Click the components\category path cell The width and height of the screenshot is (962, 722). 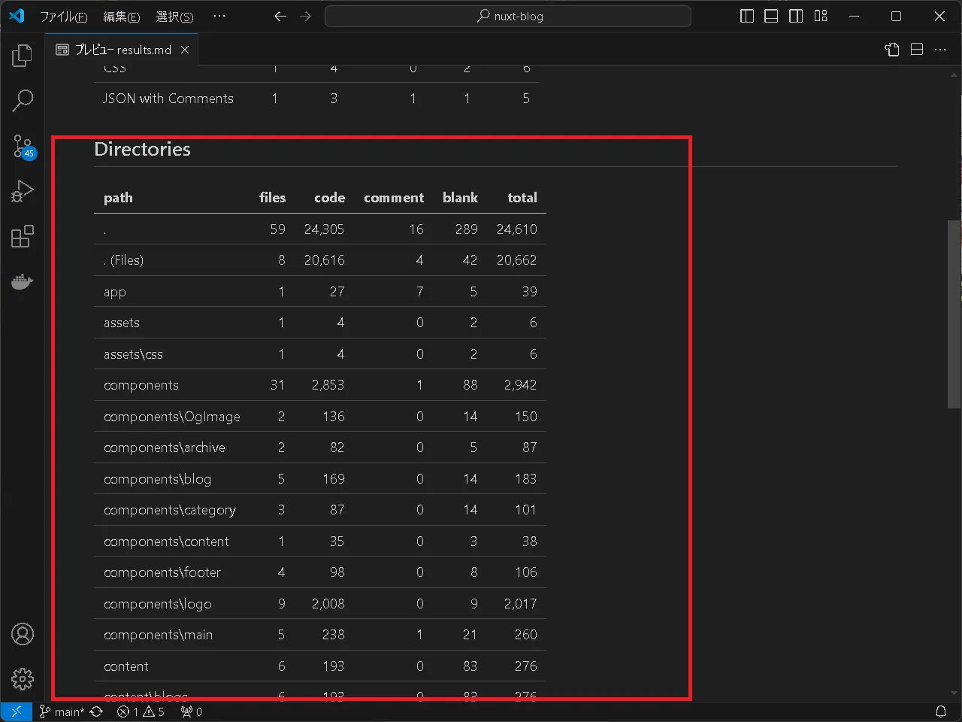coord(170,510)
